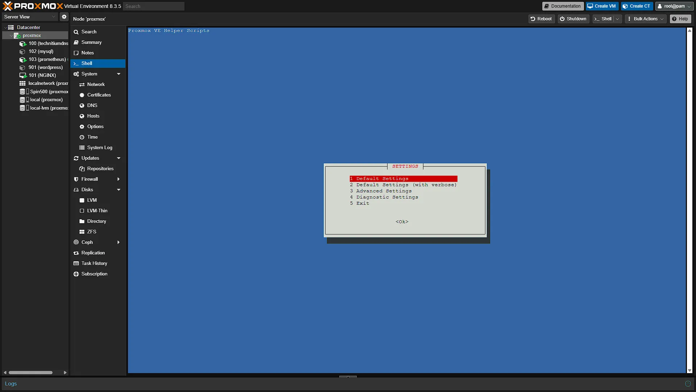Open the LVM-Thin disks page
The width and height of the screenshot is (696, 392).
[98, 211]
